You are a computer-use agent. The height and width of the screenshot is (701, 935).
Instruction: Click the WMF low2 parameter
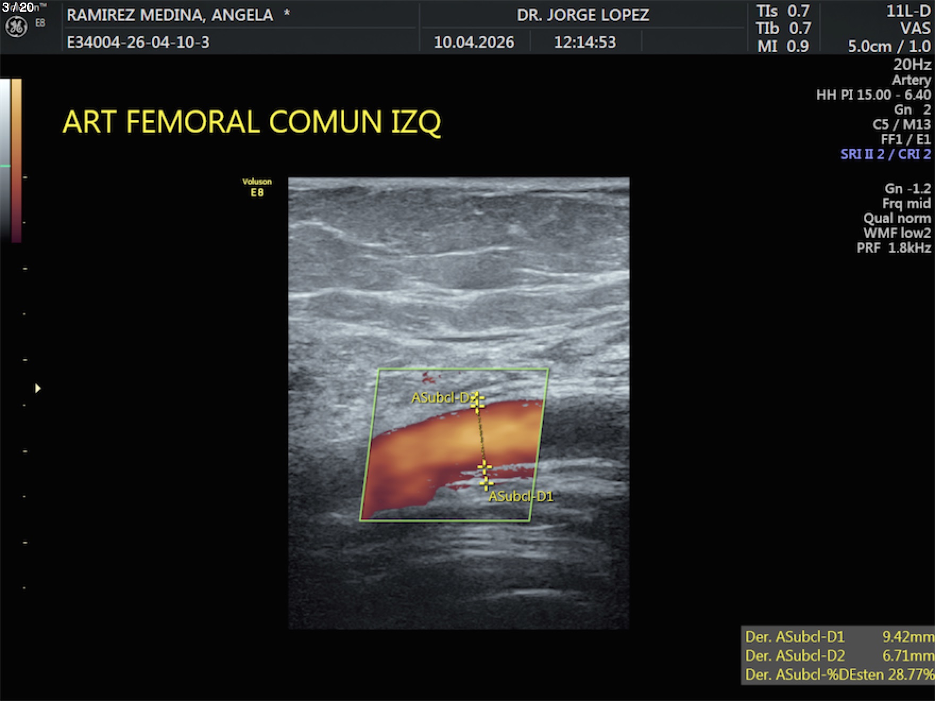897,233
